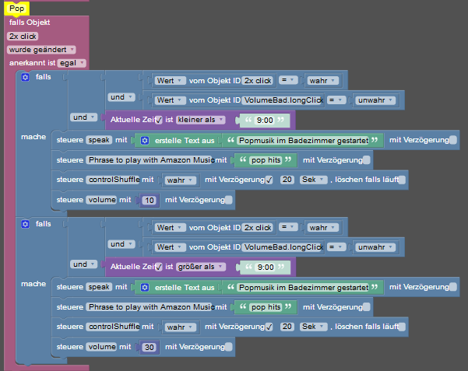Screen dimensions: 468x371
Task: Open the wurde geändert dropdown
Action: [x=41, y=50]
